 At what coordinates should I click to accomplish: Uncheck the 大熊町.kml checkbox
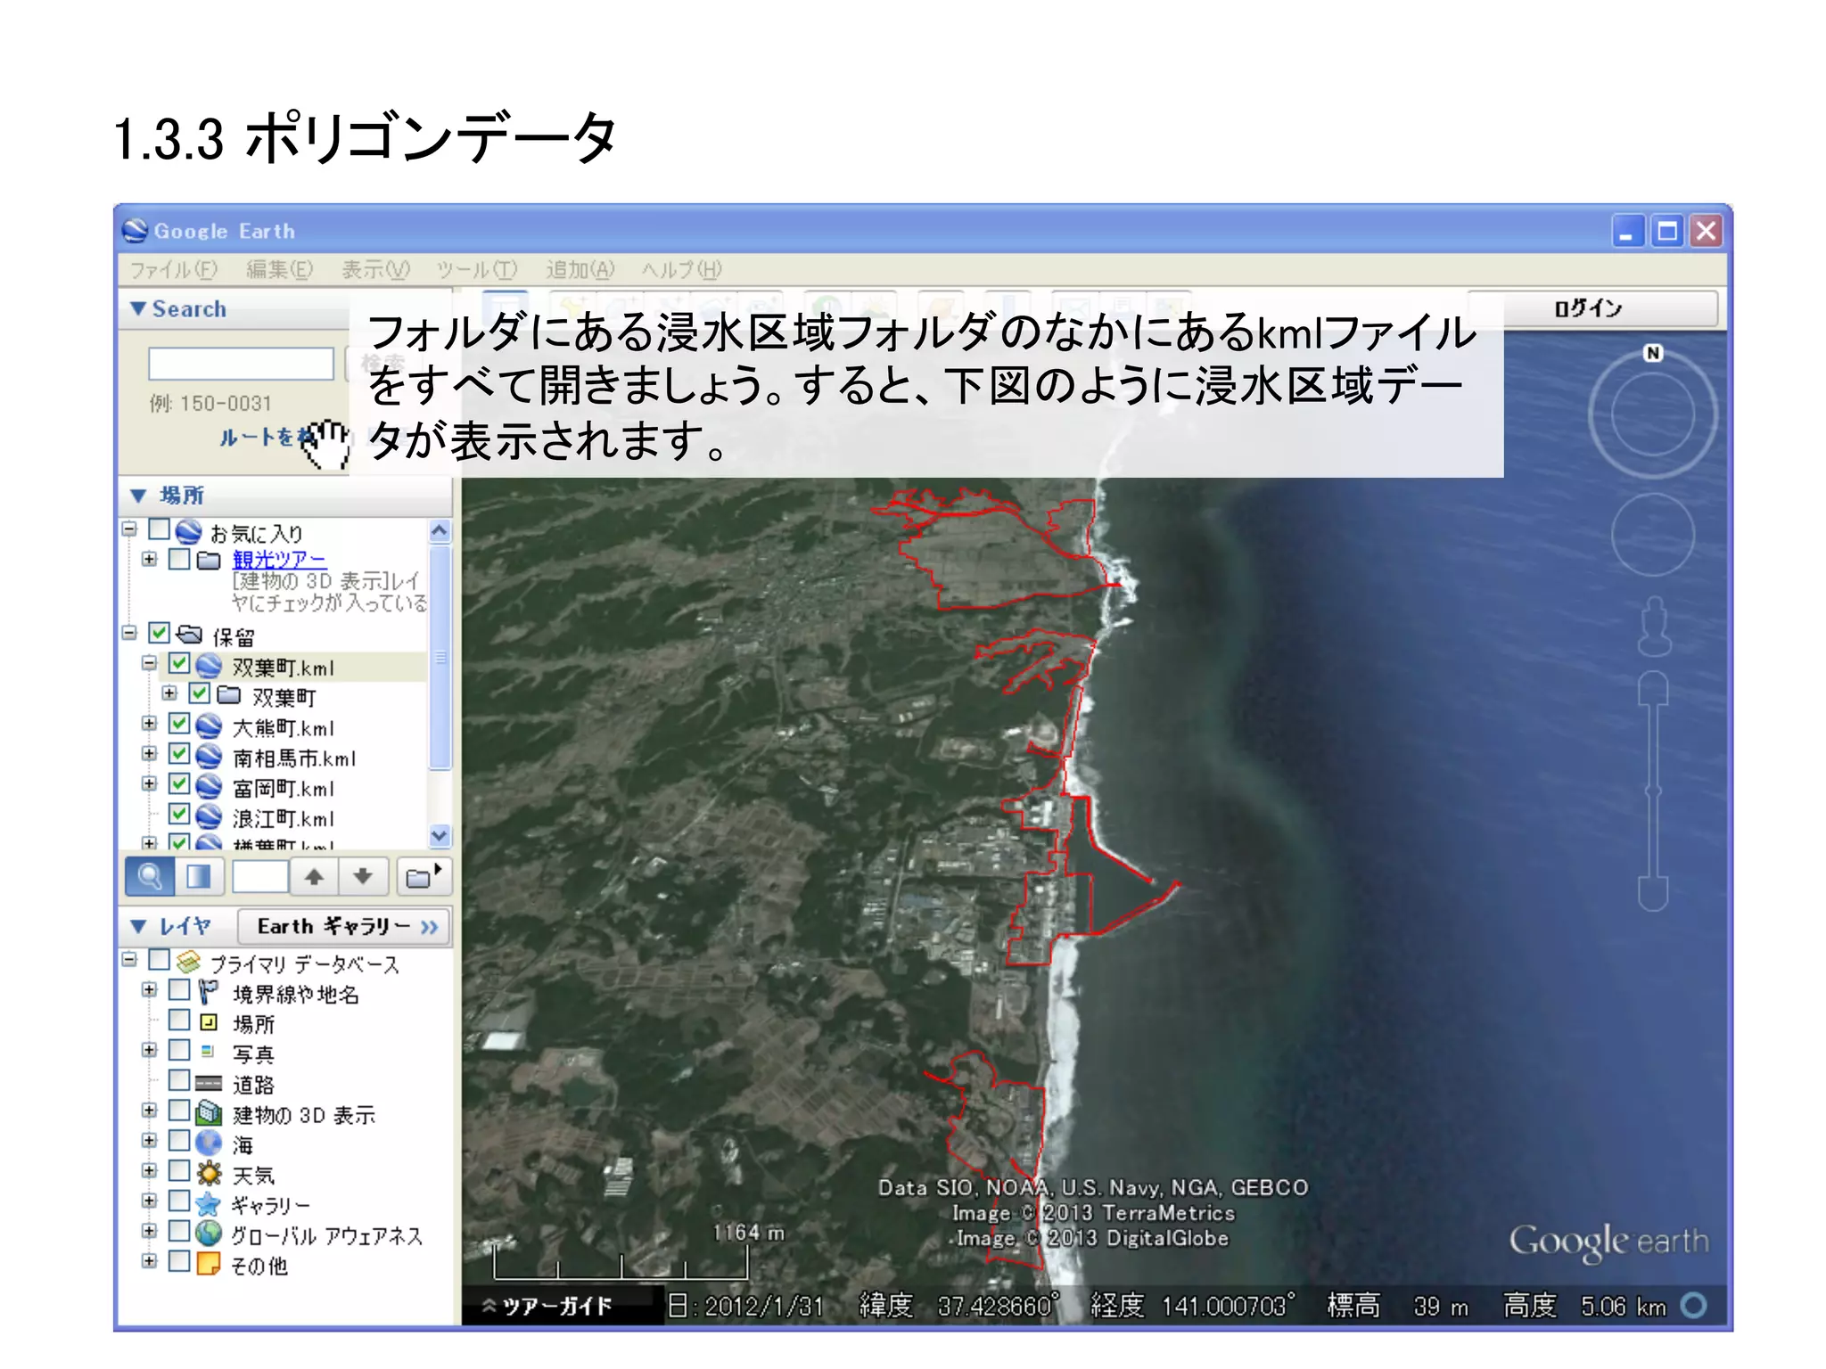pos(179,724)
